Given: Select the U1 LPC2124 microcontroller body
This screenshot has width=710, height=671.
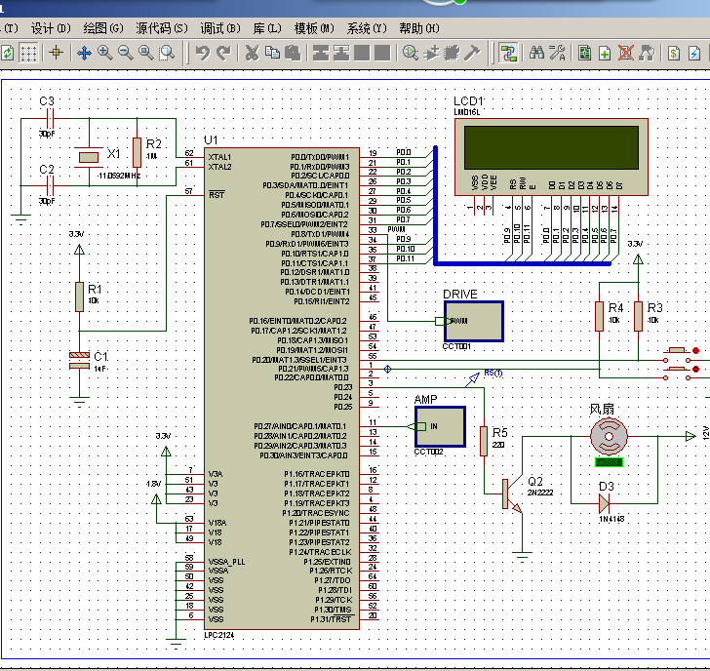Looking at the screenshot, I should (282, 388).
